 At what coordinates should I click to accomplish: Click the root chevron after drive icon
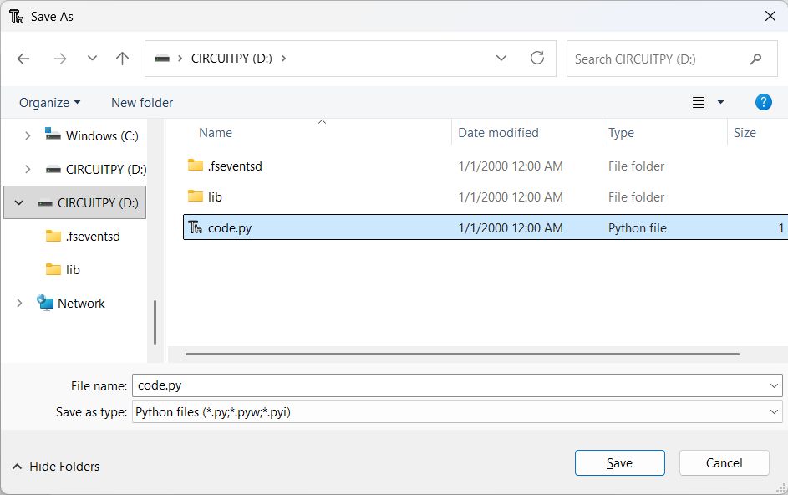tap(180, 59)
